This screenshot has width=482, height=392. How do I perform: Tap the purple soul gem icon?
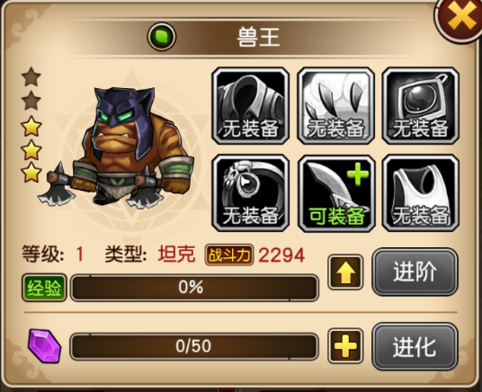click(44, 346)
